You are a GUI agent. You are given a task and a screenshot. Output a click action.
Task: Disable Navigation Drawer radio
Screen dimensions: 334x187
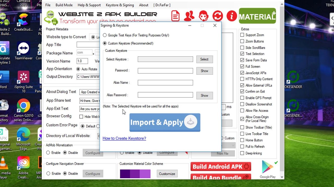(x=65, y=173)
